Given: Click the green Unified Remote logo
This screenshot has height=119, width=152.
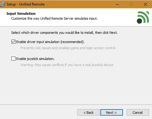Looking at the screenshot, I should pos(143,18).
